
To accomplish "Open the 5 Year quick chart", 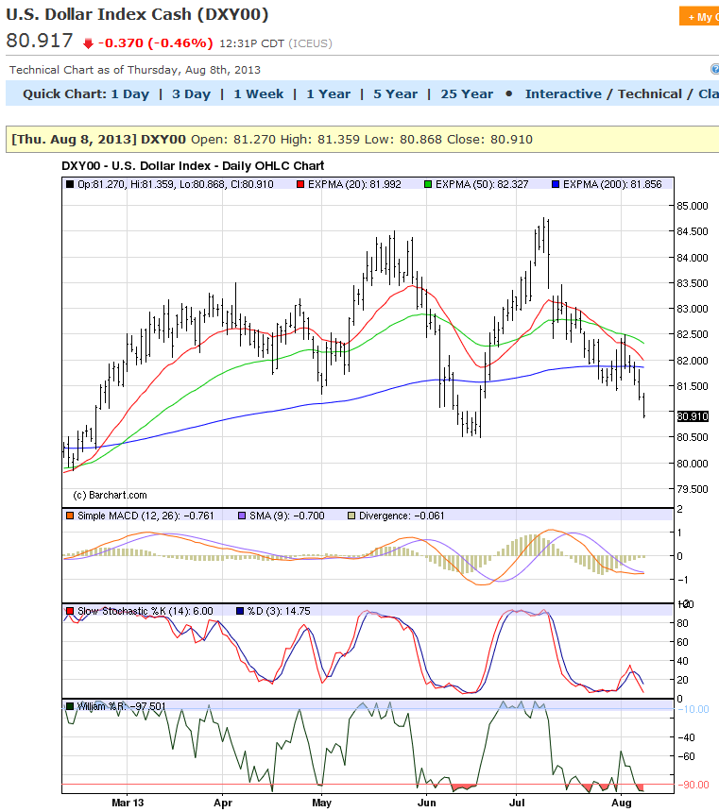I will point(395,94).
